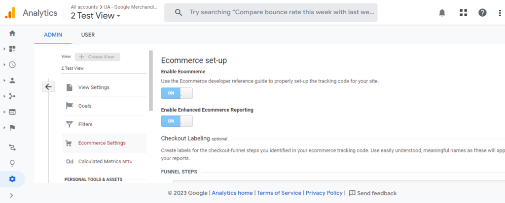The height and width of the screenshot is (203, 505).
Task: Open the Discover lightbulb icon
Action: (12, 163)
